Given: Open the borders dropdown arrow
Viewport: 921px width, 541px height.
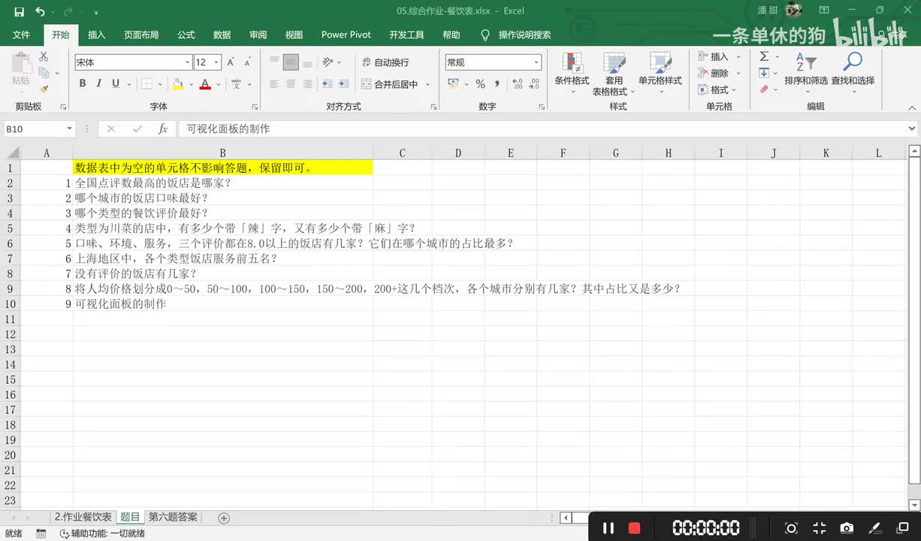Looking at the screenshot, I should pos(161,84).
